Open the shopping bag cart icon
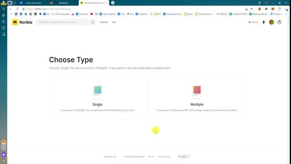 click(x=279, y=22)
